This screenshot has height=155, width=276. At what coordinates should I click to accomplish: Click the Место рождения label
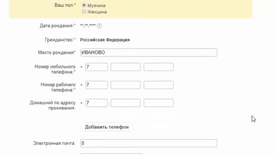[56, 53]
